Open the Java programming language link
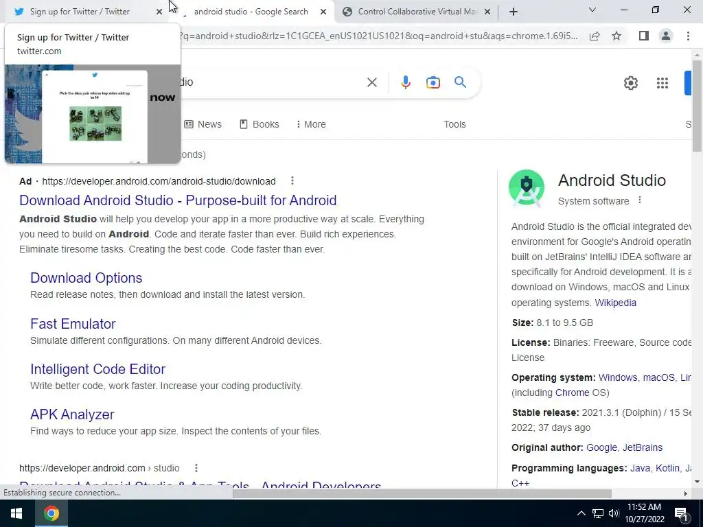This screenshot has width=703, height=527. coord(640,468)
